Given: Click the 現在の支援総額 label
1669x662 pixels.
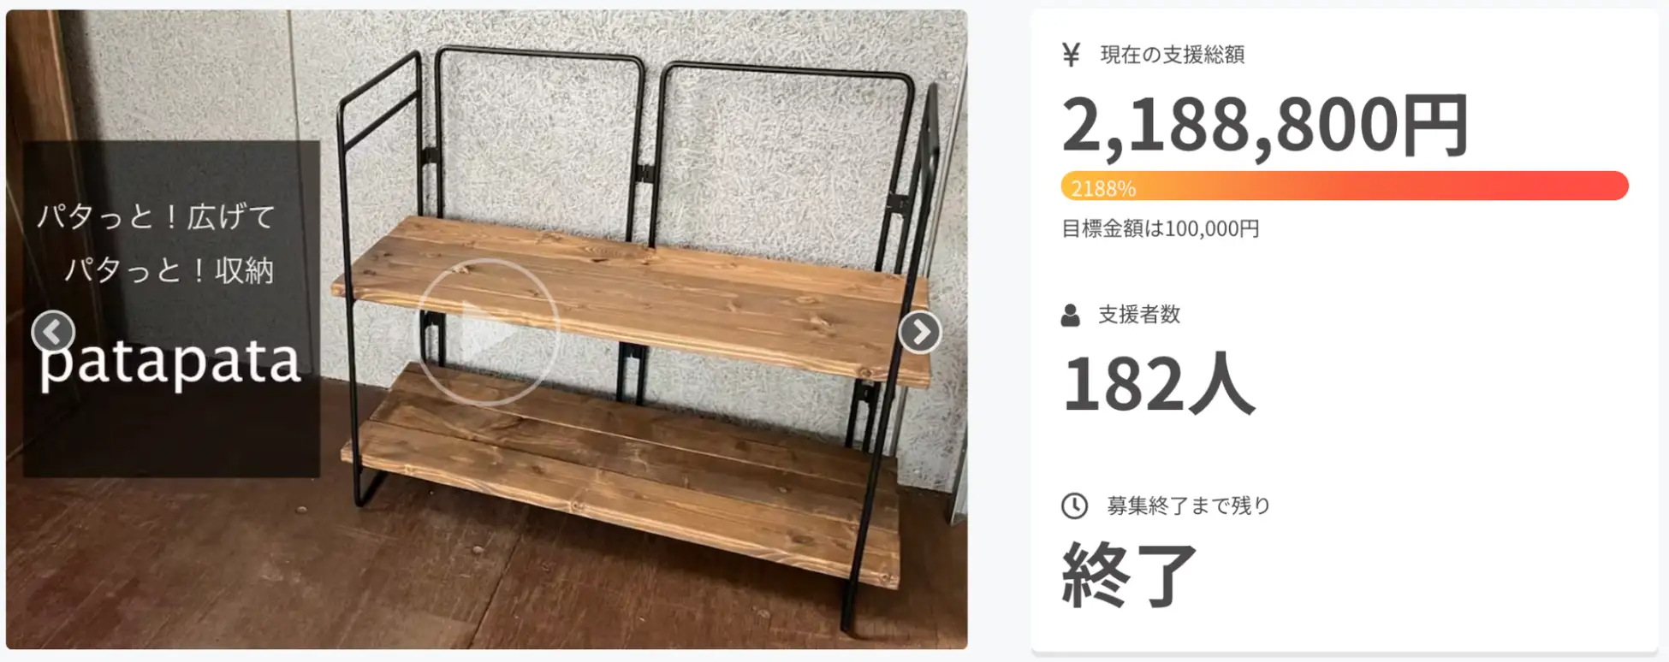Looking at the screenshot, I should click(1172, 55).
